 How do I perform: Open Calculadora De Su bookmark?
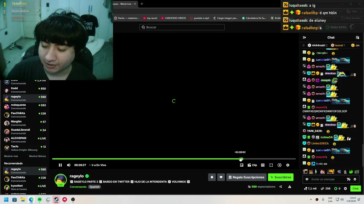click(x=254, y=18)
